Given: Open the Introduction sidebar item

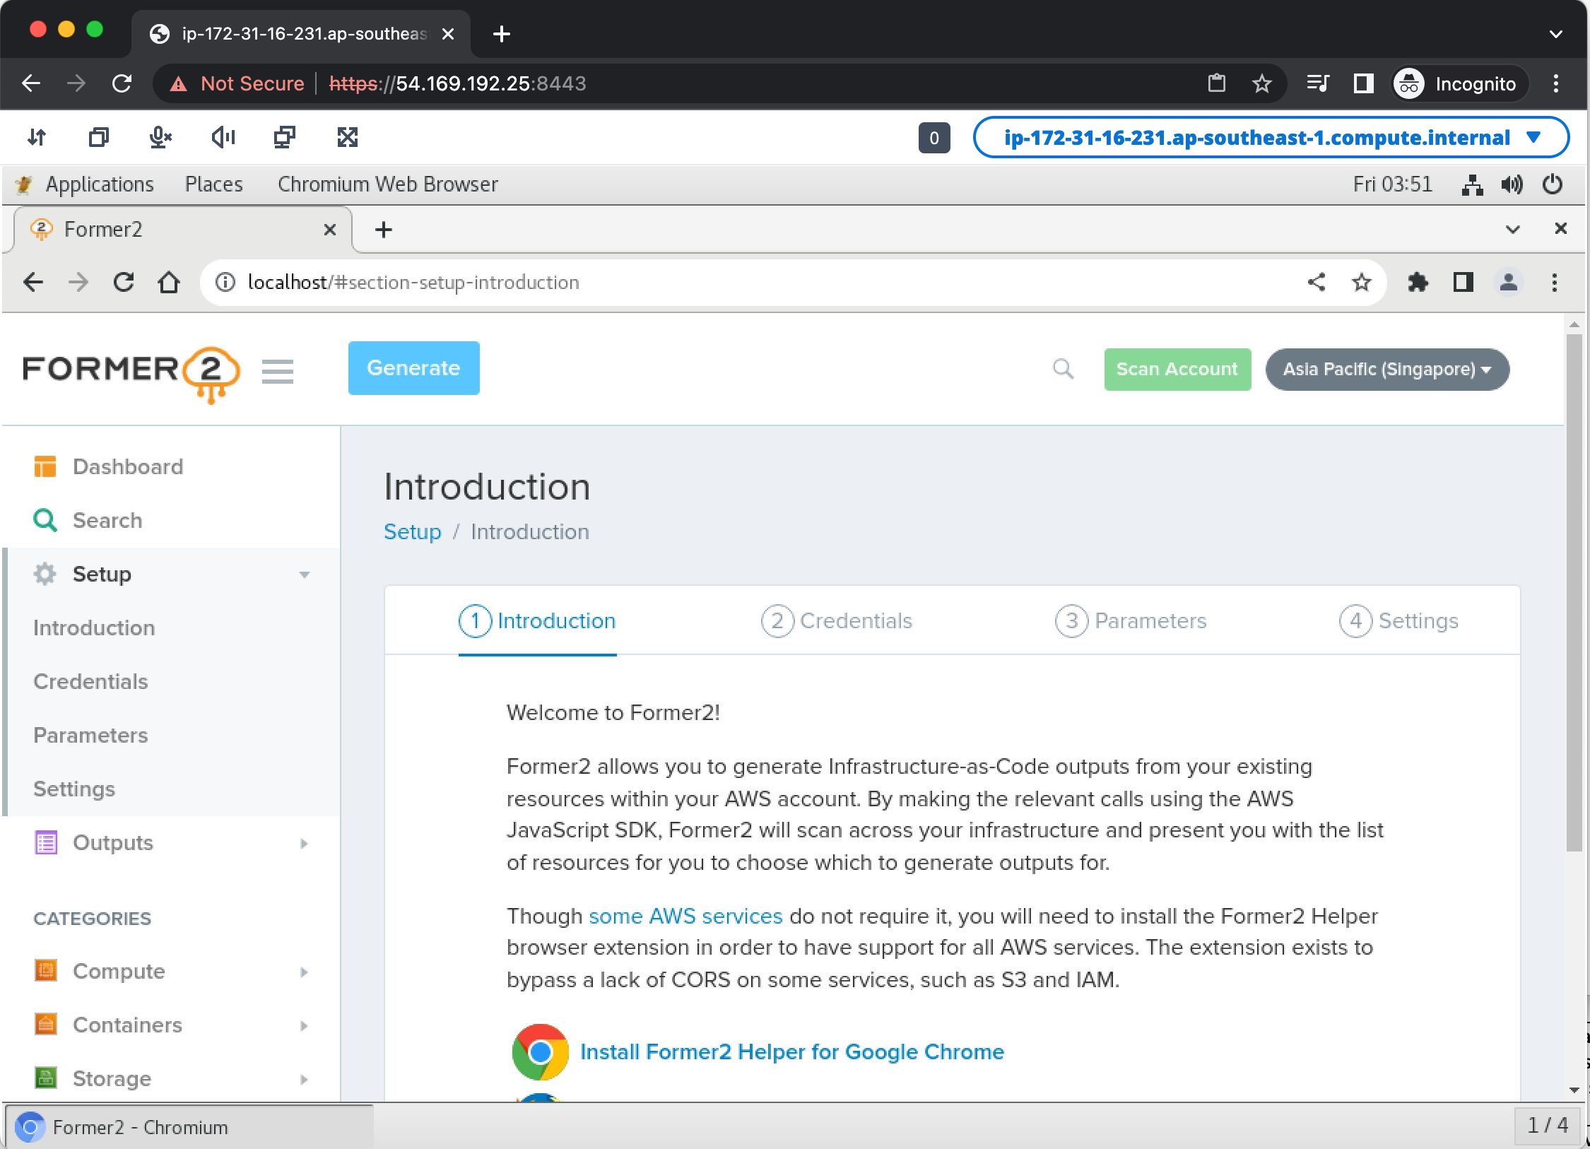Looking at the screenshot, I should 94,627.
